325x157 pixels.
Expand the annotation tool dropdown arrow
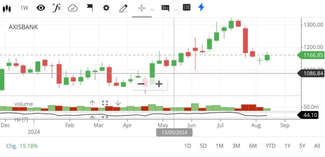[176, 10]
